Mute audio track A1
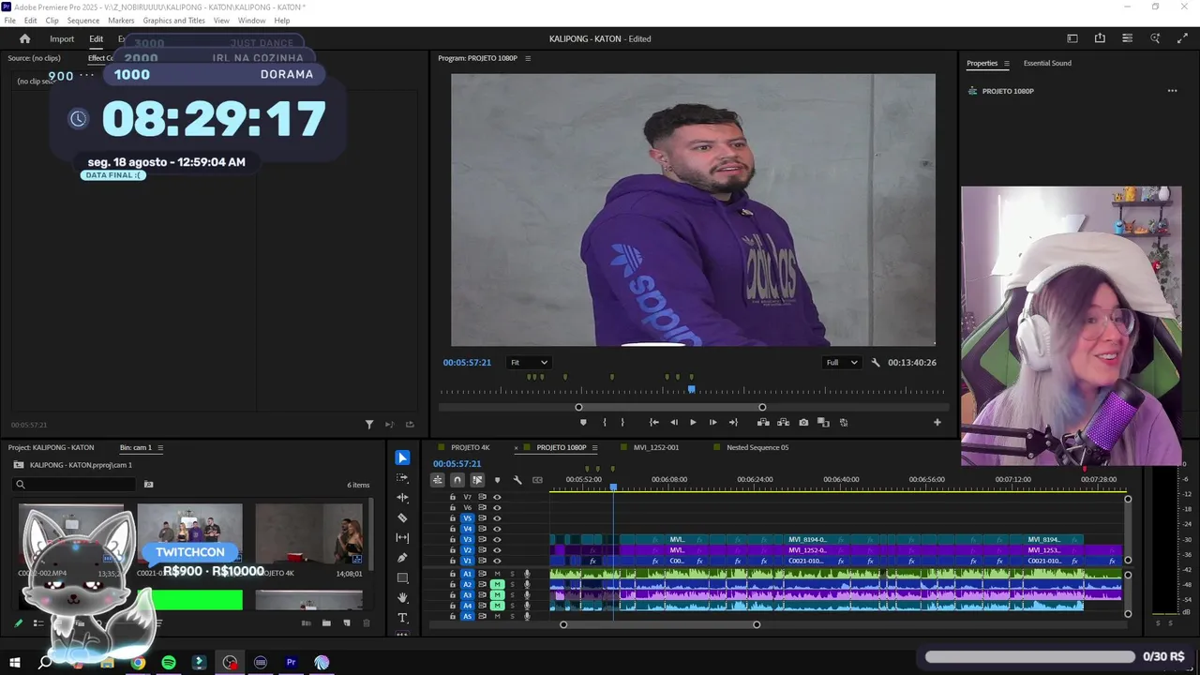 pyautogui.click(x=497, y=574)
